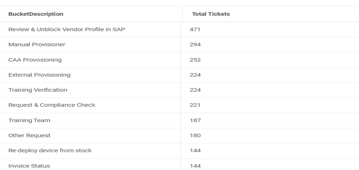Click the Training Verification row label
Image resolution: width=359 pixels, height=170 pixels.
coord(38,90)
